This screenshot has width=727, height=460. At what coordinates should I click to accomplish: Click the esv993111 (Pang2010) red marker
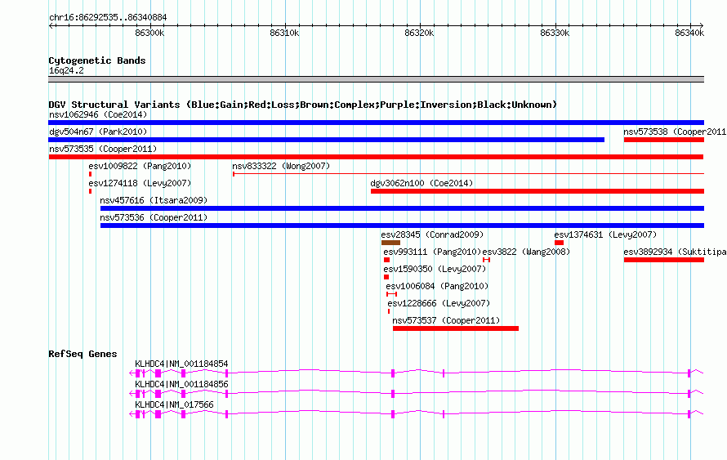tap(386, 260)
